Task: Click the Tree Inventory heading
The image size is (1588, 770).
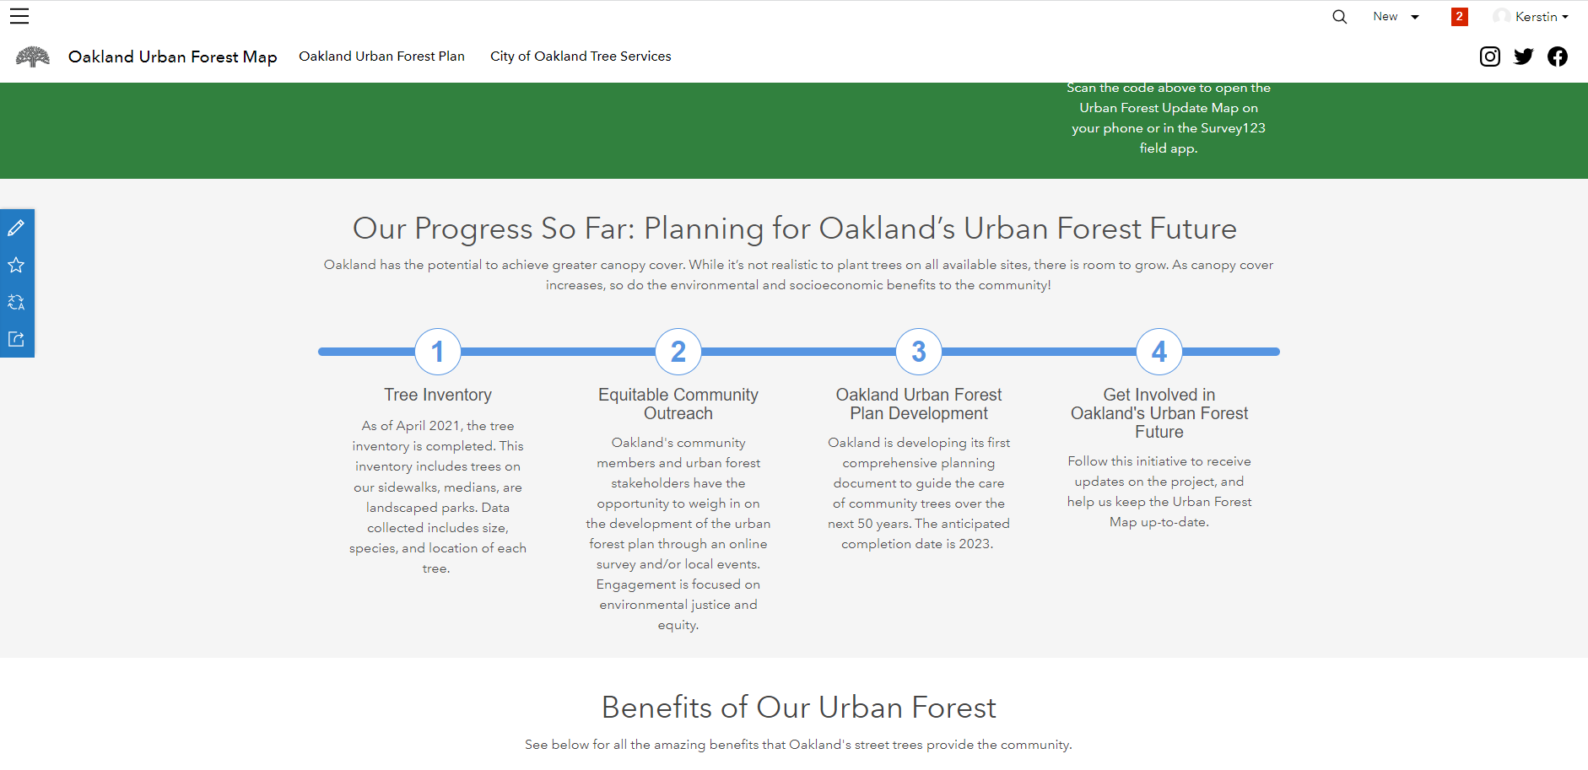Action: 438,395
